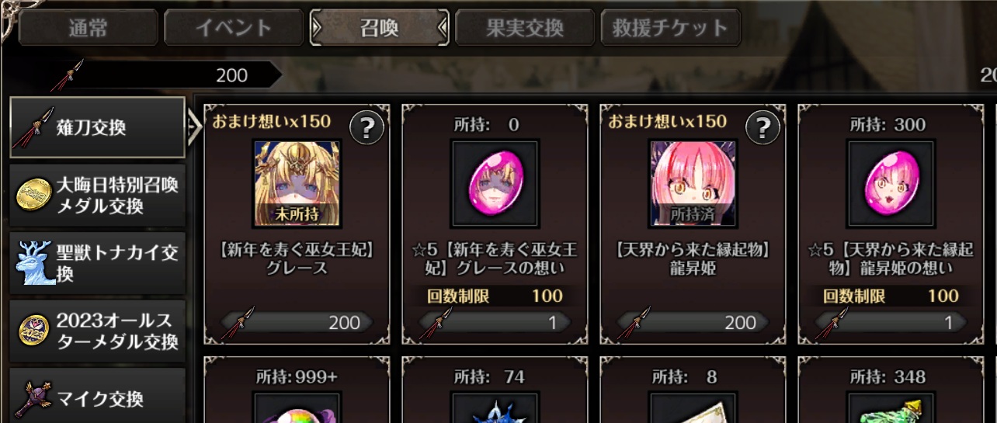This screenshot has height=423, width=997.
Task: Click the pink グレースの想い gem icon
Action: 495,183
